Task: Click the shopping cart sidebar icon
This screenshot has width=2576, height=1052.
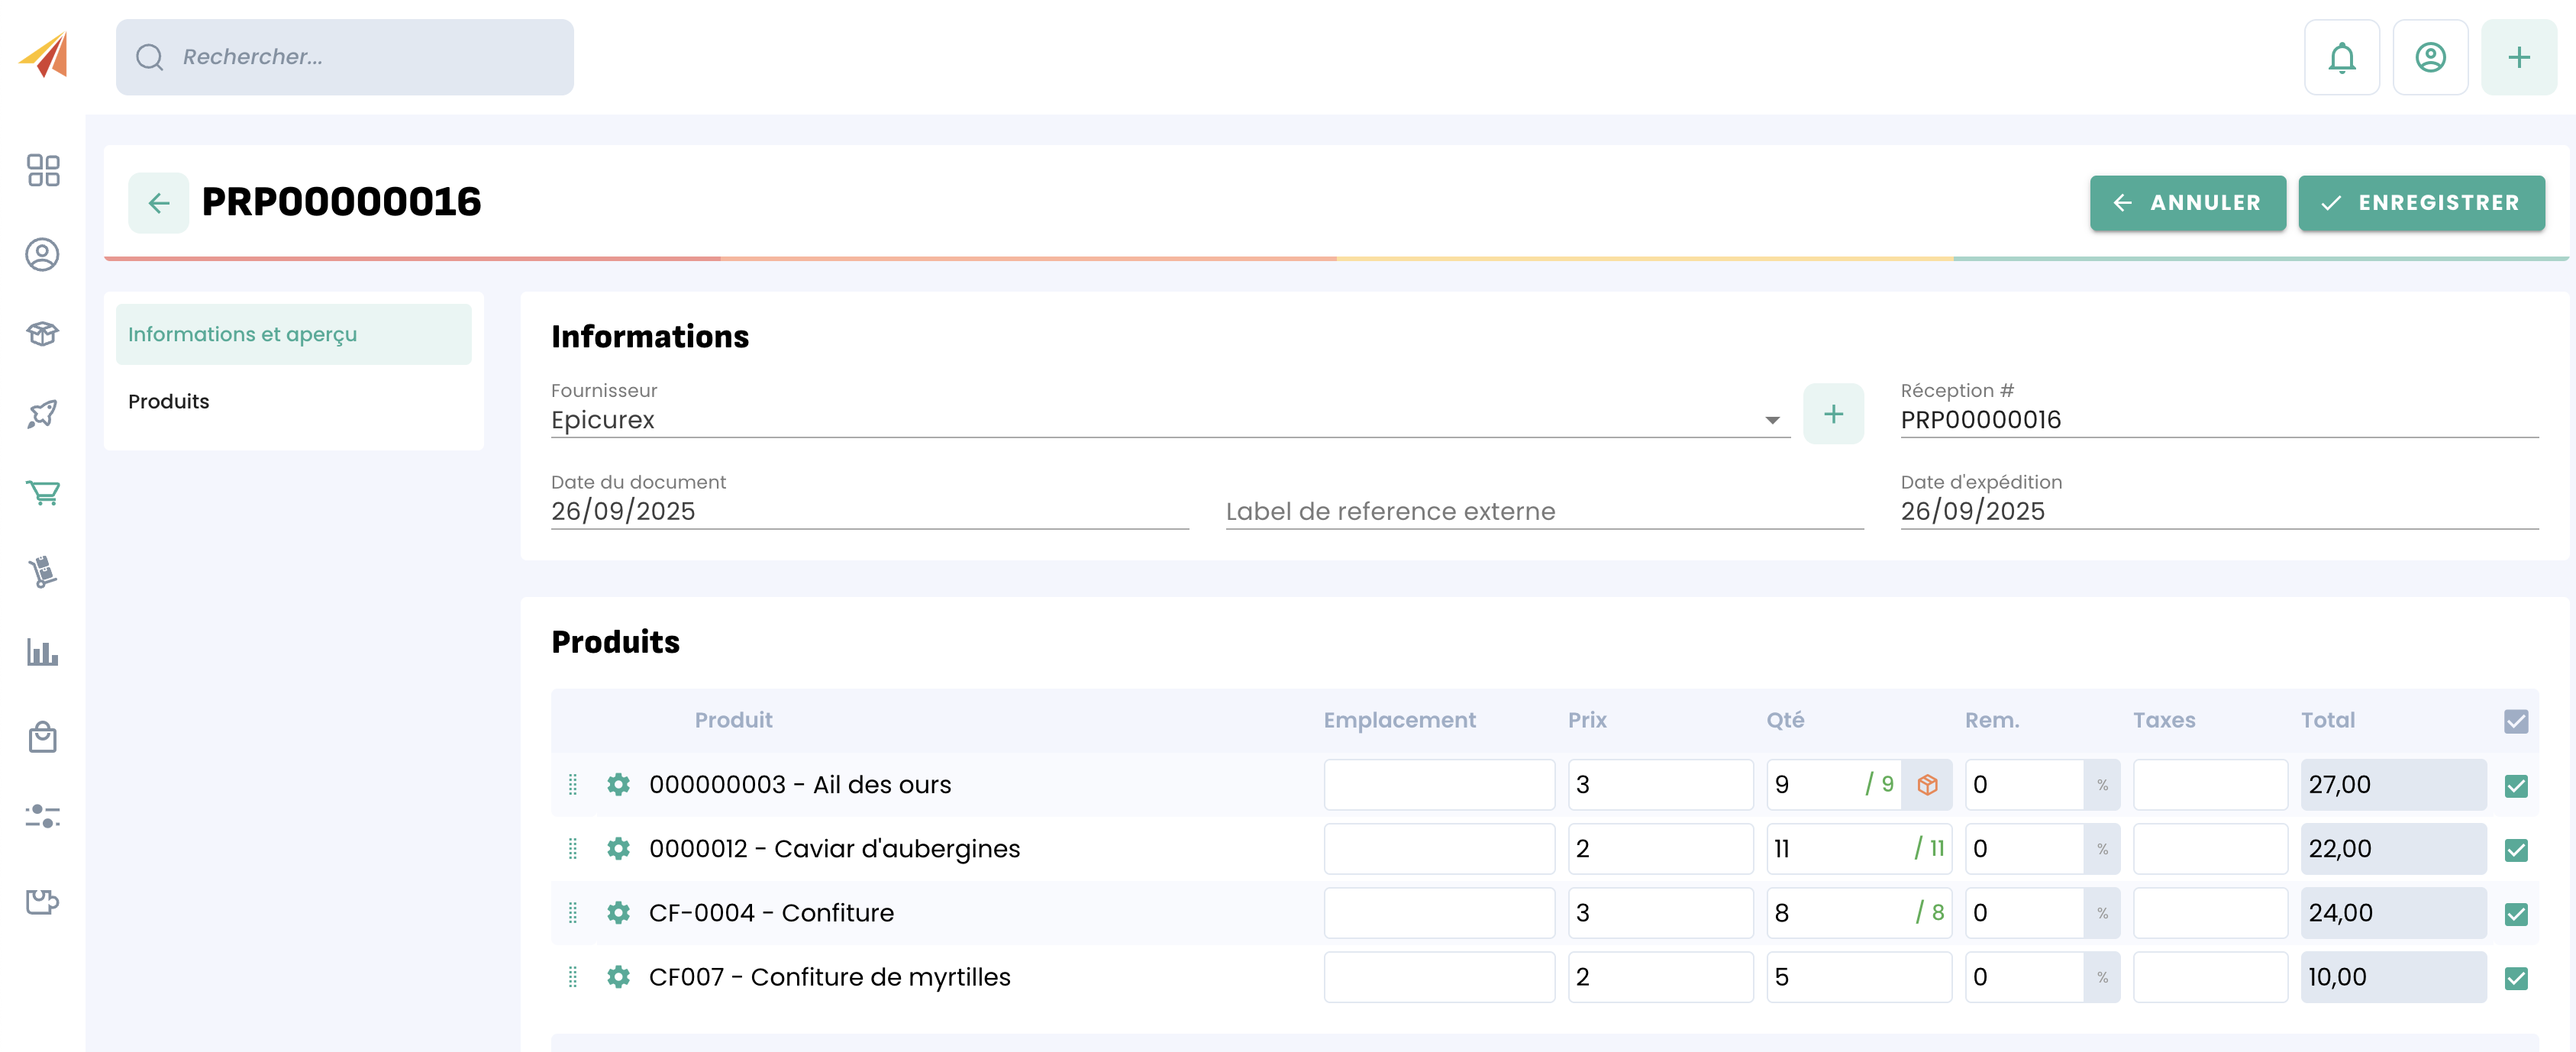Action: [x=43, y=492]
